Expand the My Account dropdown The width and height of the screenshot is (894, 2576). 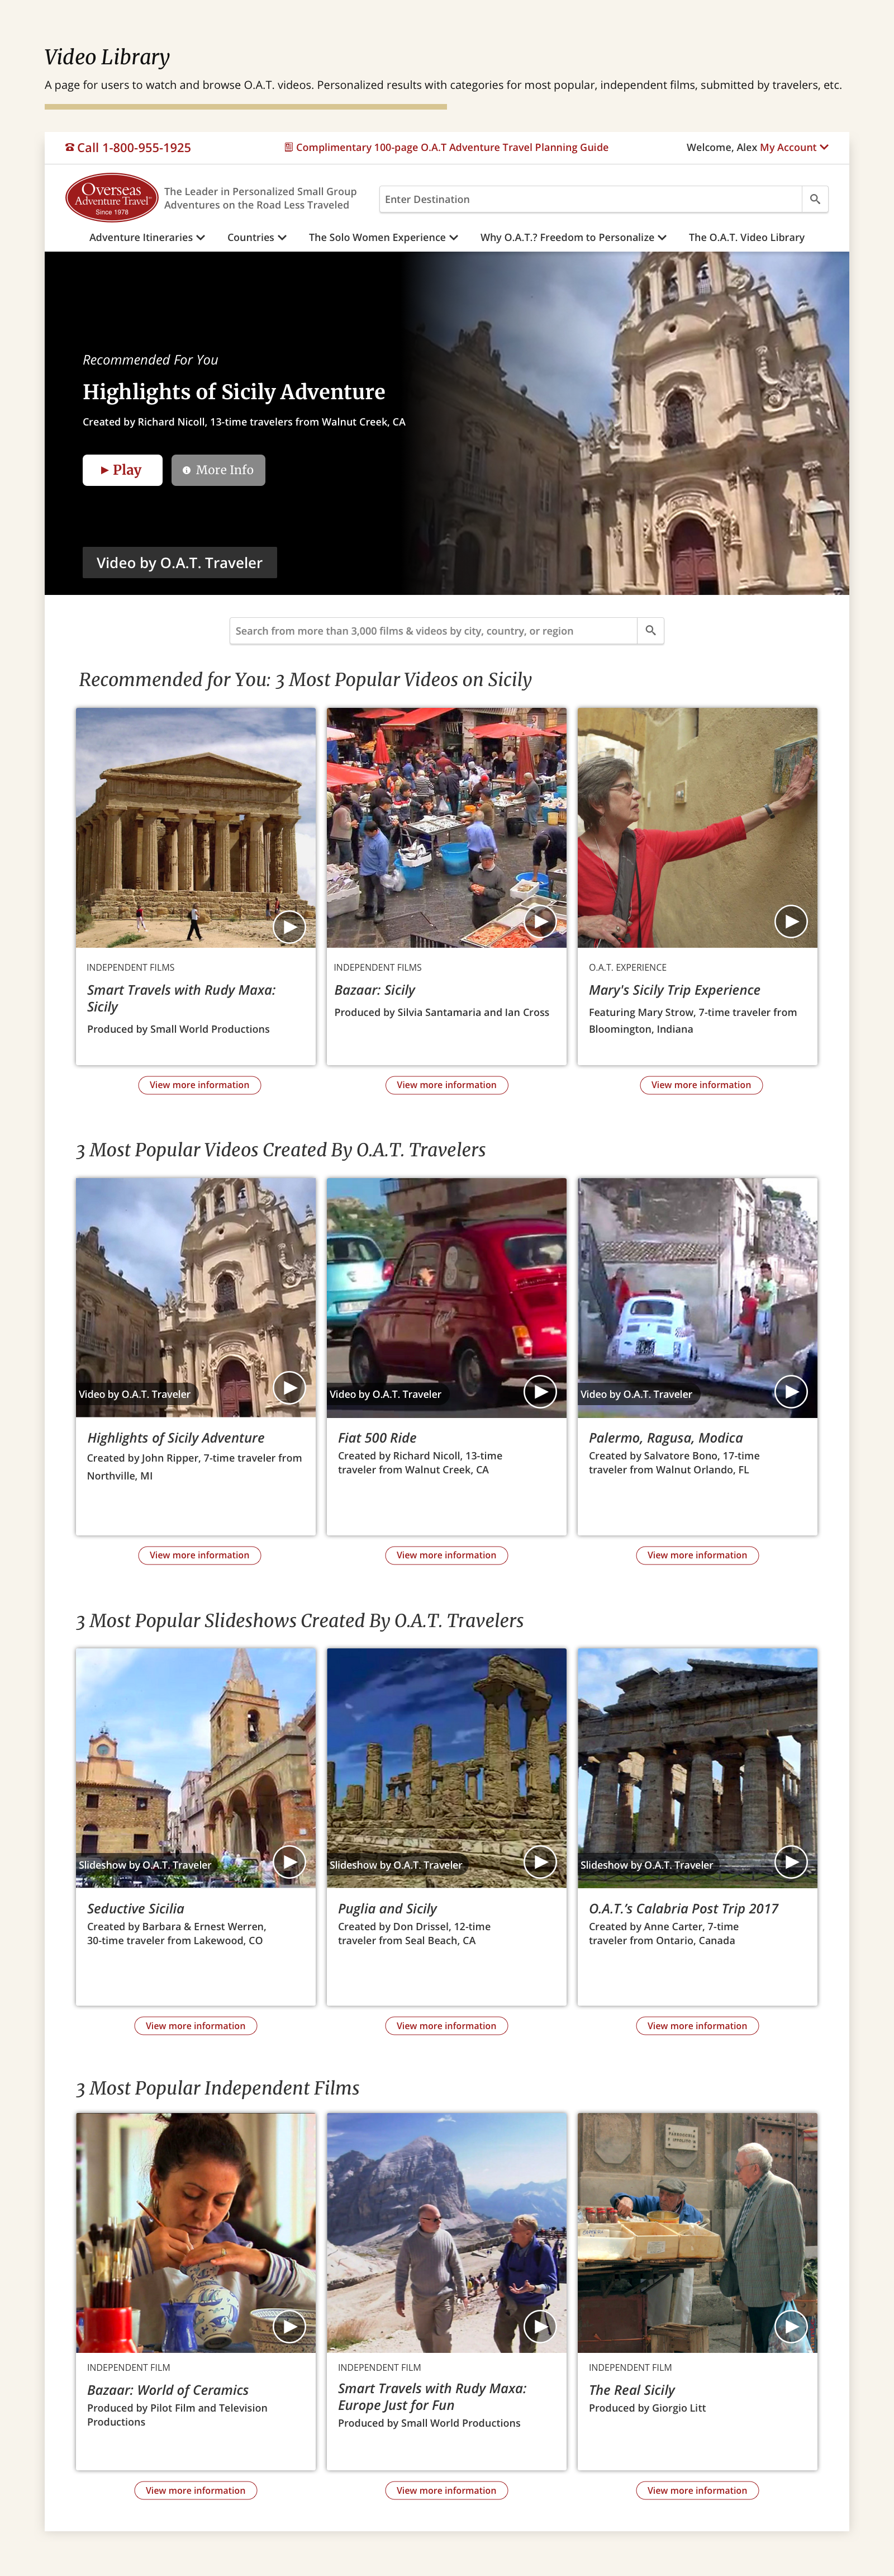794,147
